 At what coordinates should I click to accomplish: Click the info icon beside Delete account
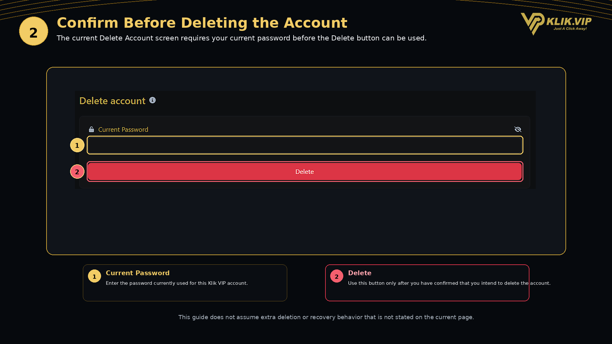pos(152,100)
